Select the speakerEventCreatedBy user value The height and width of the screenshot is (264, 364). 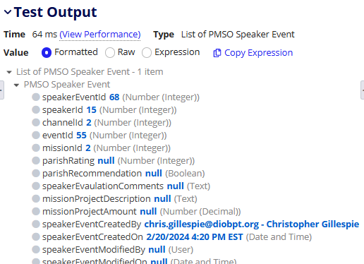pyautogui.click(x=252, y=224)
